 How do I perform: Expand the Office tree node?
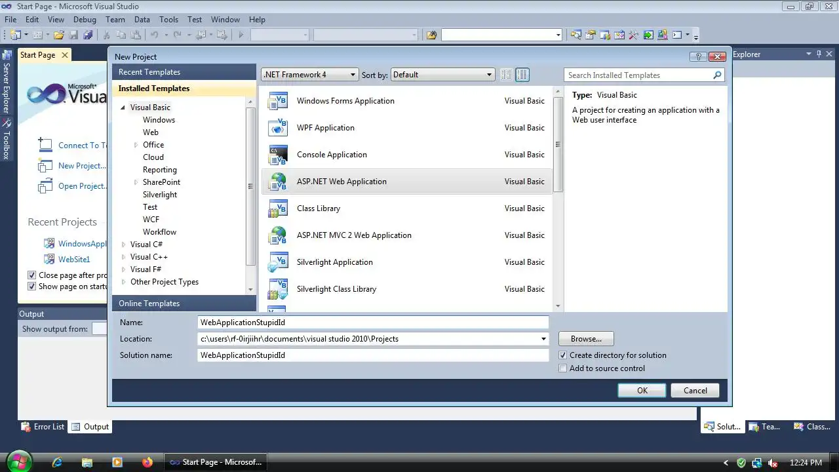(136, 145)
